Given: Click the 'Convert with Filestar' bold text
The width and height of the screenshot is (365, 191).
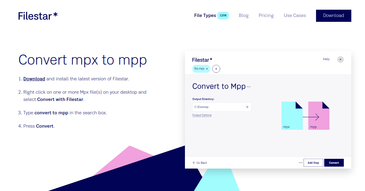Looking at the screenshot, I should 60,99.
